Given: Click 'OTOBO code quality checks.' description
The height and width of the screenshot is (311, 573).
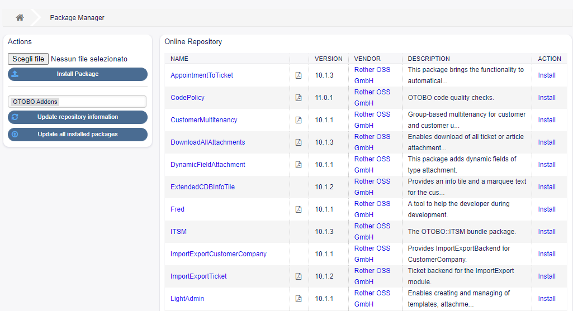Looking at the screenshot, I should pos(451,98).
